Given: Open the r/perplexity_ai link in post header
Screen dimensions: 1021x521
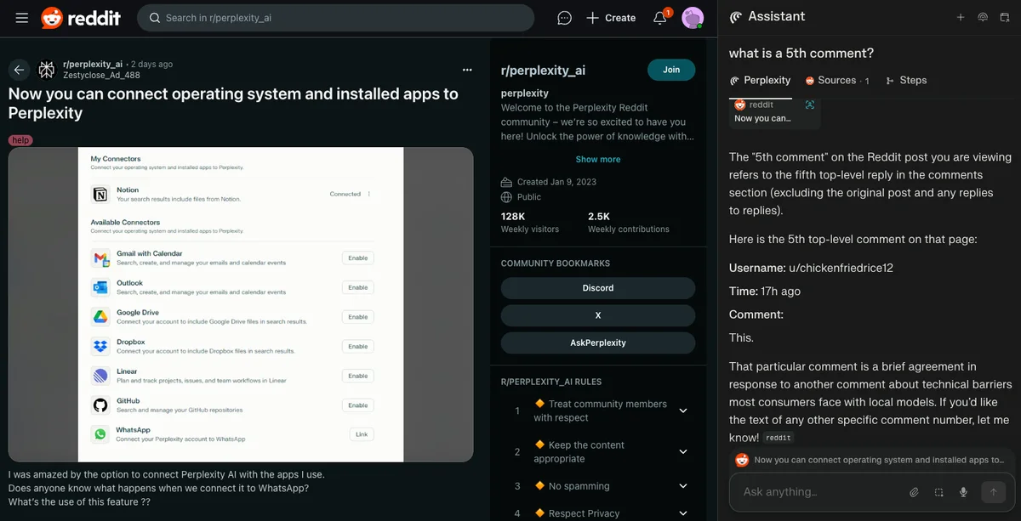Looking at the screenshot, I should pos(93,64).
